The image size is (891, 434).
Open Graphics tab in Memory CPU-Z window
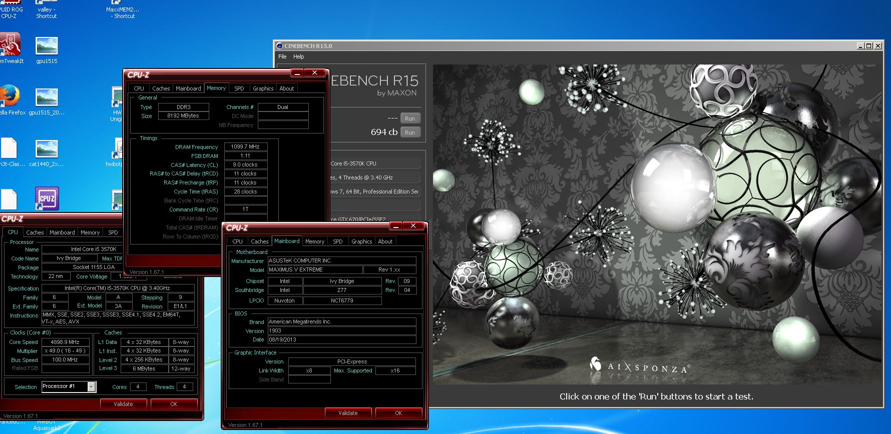(x=263, y=88)
